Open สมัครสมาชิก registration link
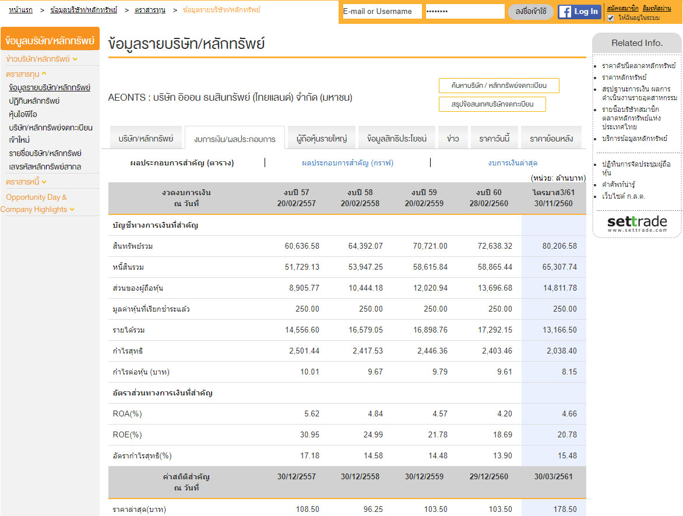 coord(623,8)
